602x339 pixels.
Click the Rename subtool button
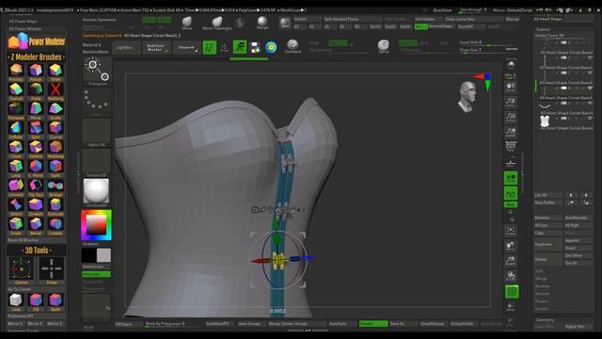click(548, 218)
